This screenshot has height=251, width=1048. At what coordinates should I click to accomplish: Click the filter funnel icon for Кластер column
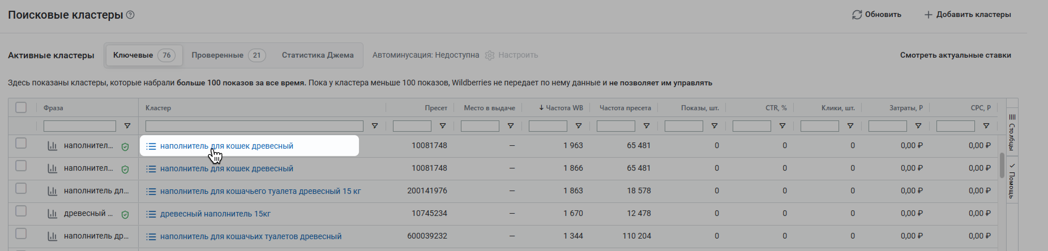click(x=375, y=126)
